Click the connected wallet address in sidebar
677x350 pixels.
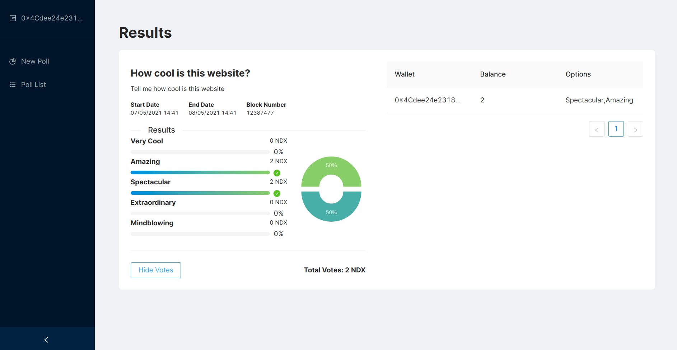pos(52,18)
